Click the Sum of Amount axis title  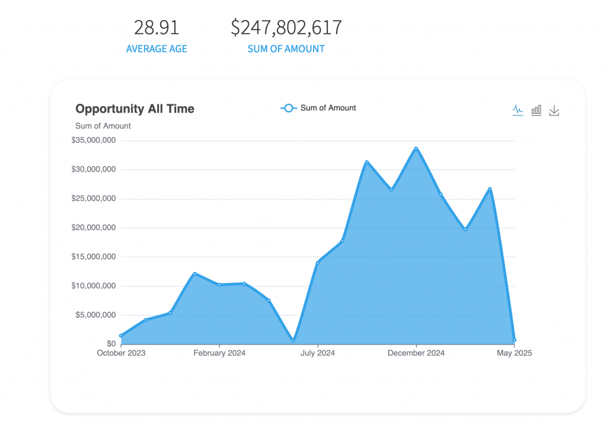tap(103, 126)
